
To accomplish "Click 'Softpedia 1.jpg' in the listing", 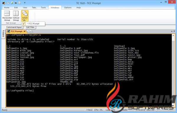I will 17,48.
